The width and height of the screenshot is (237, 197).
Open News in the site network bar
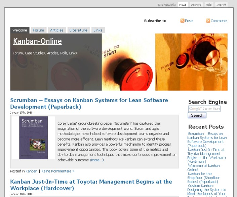[x=183, y=5]
